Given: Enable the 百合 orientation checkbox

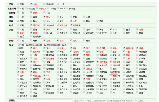Looking at the screenshot, I should point(58,17).
